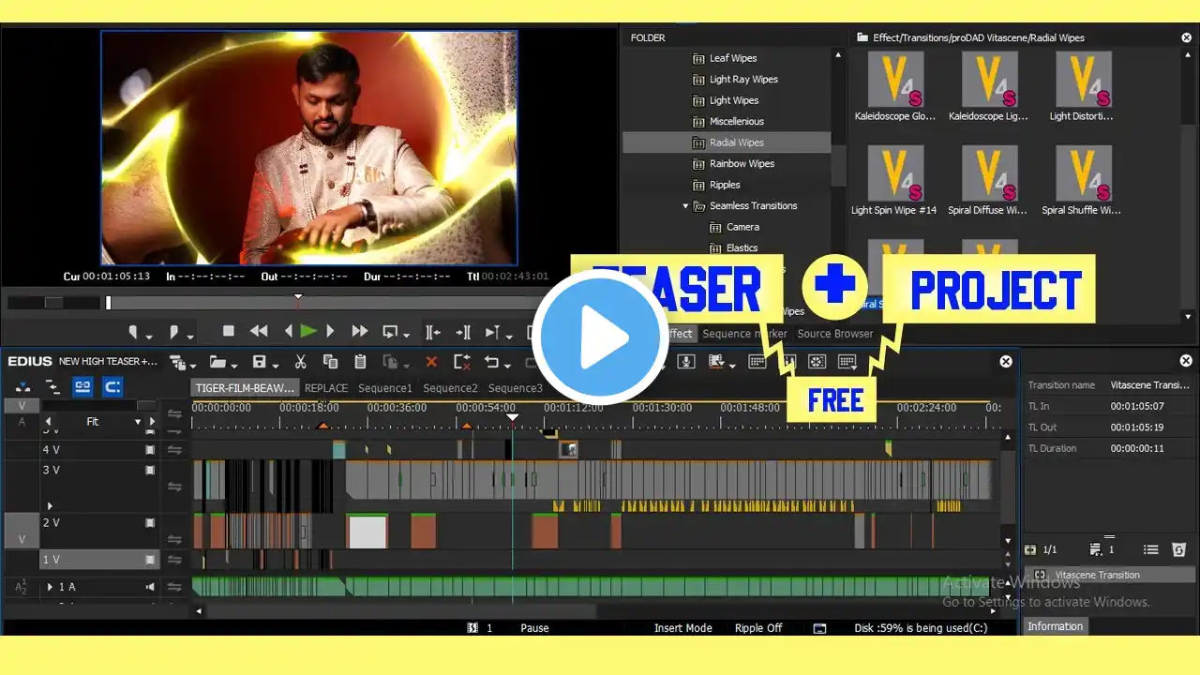Viewport: 1200px width, 675px height.
Task: Click the Fast Forward double-arrow button
Action: coord(359,331)
